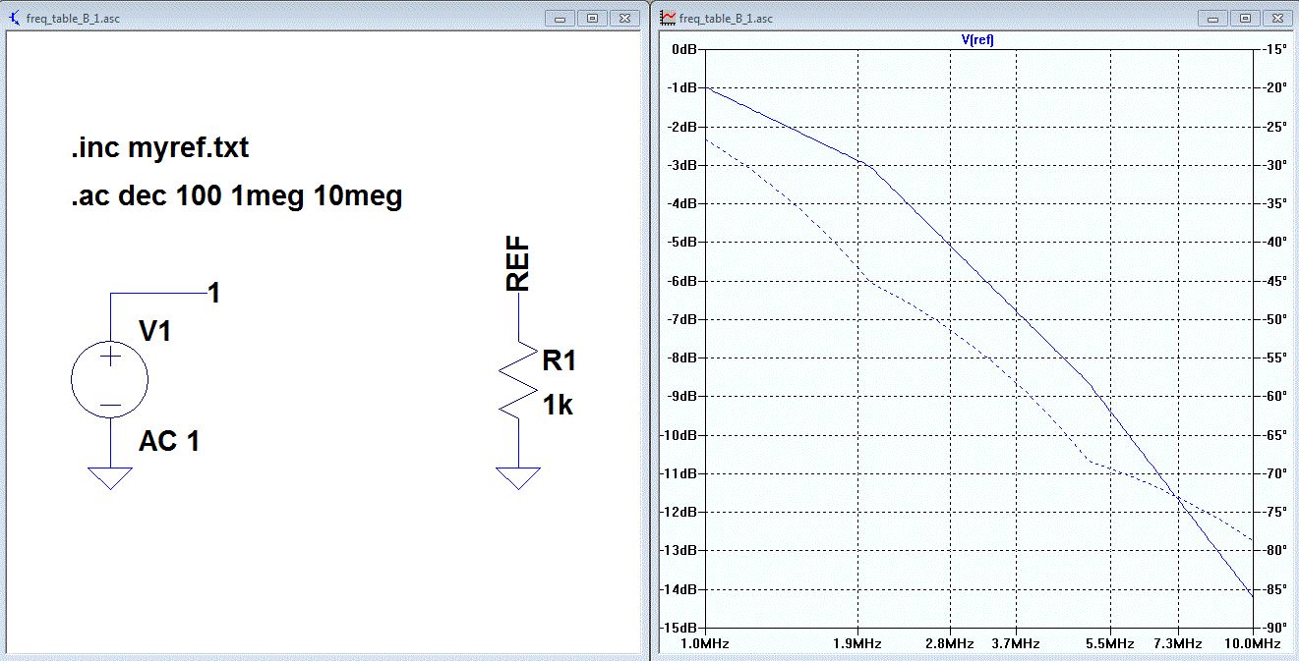The image size is (1299, 661).
Task: Click the 7.3MHz frequency axis label
Action: click(1179, 644)
